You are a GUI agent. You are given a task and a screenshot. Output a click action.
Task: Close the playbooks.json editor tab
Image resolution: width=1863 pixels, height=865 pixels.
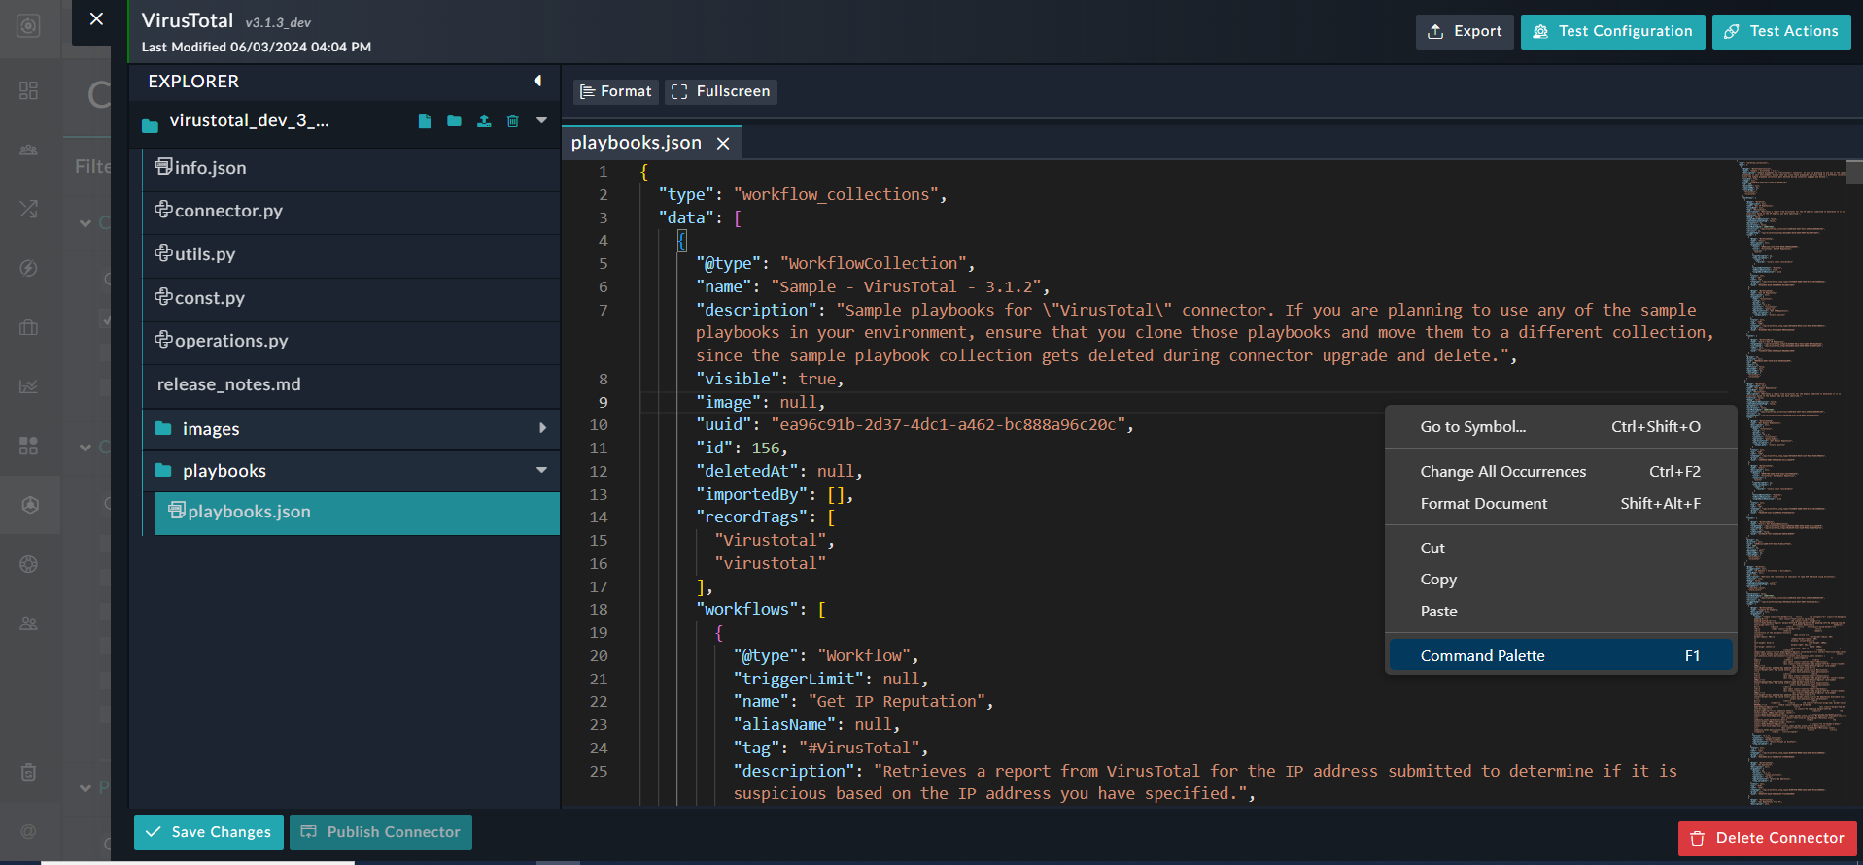[x=723, y=144]
